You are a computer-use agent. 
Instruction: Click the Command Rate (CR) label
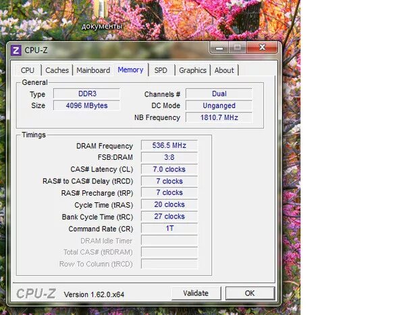tap(101, 229)
